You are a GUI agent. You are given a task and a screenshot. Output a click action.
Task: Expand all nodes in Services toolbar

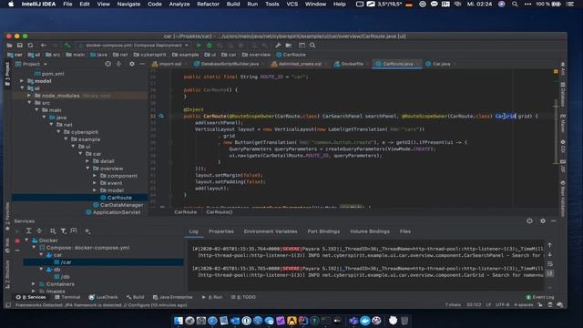click(x=28, y=231)
